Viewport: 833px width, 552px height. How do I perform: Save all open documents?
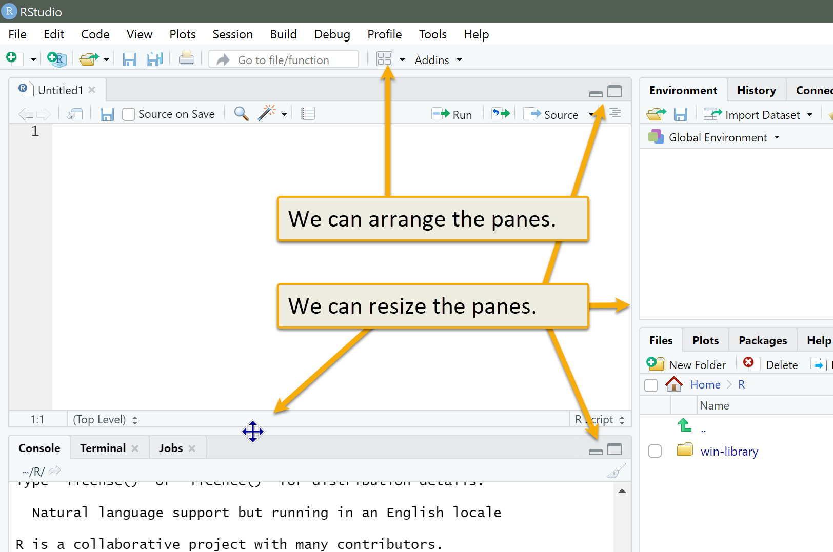(154, 59)
